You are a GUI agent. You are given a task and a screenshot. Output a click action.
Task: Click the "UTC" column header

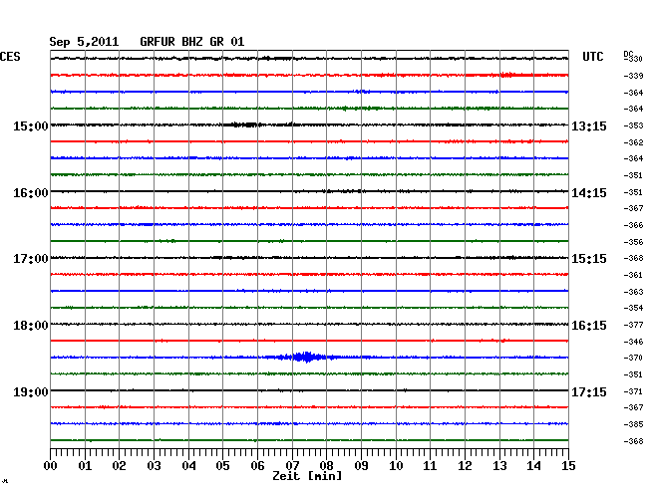point(592,57)
